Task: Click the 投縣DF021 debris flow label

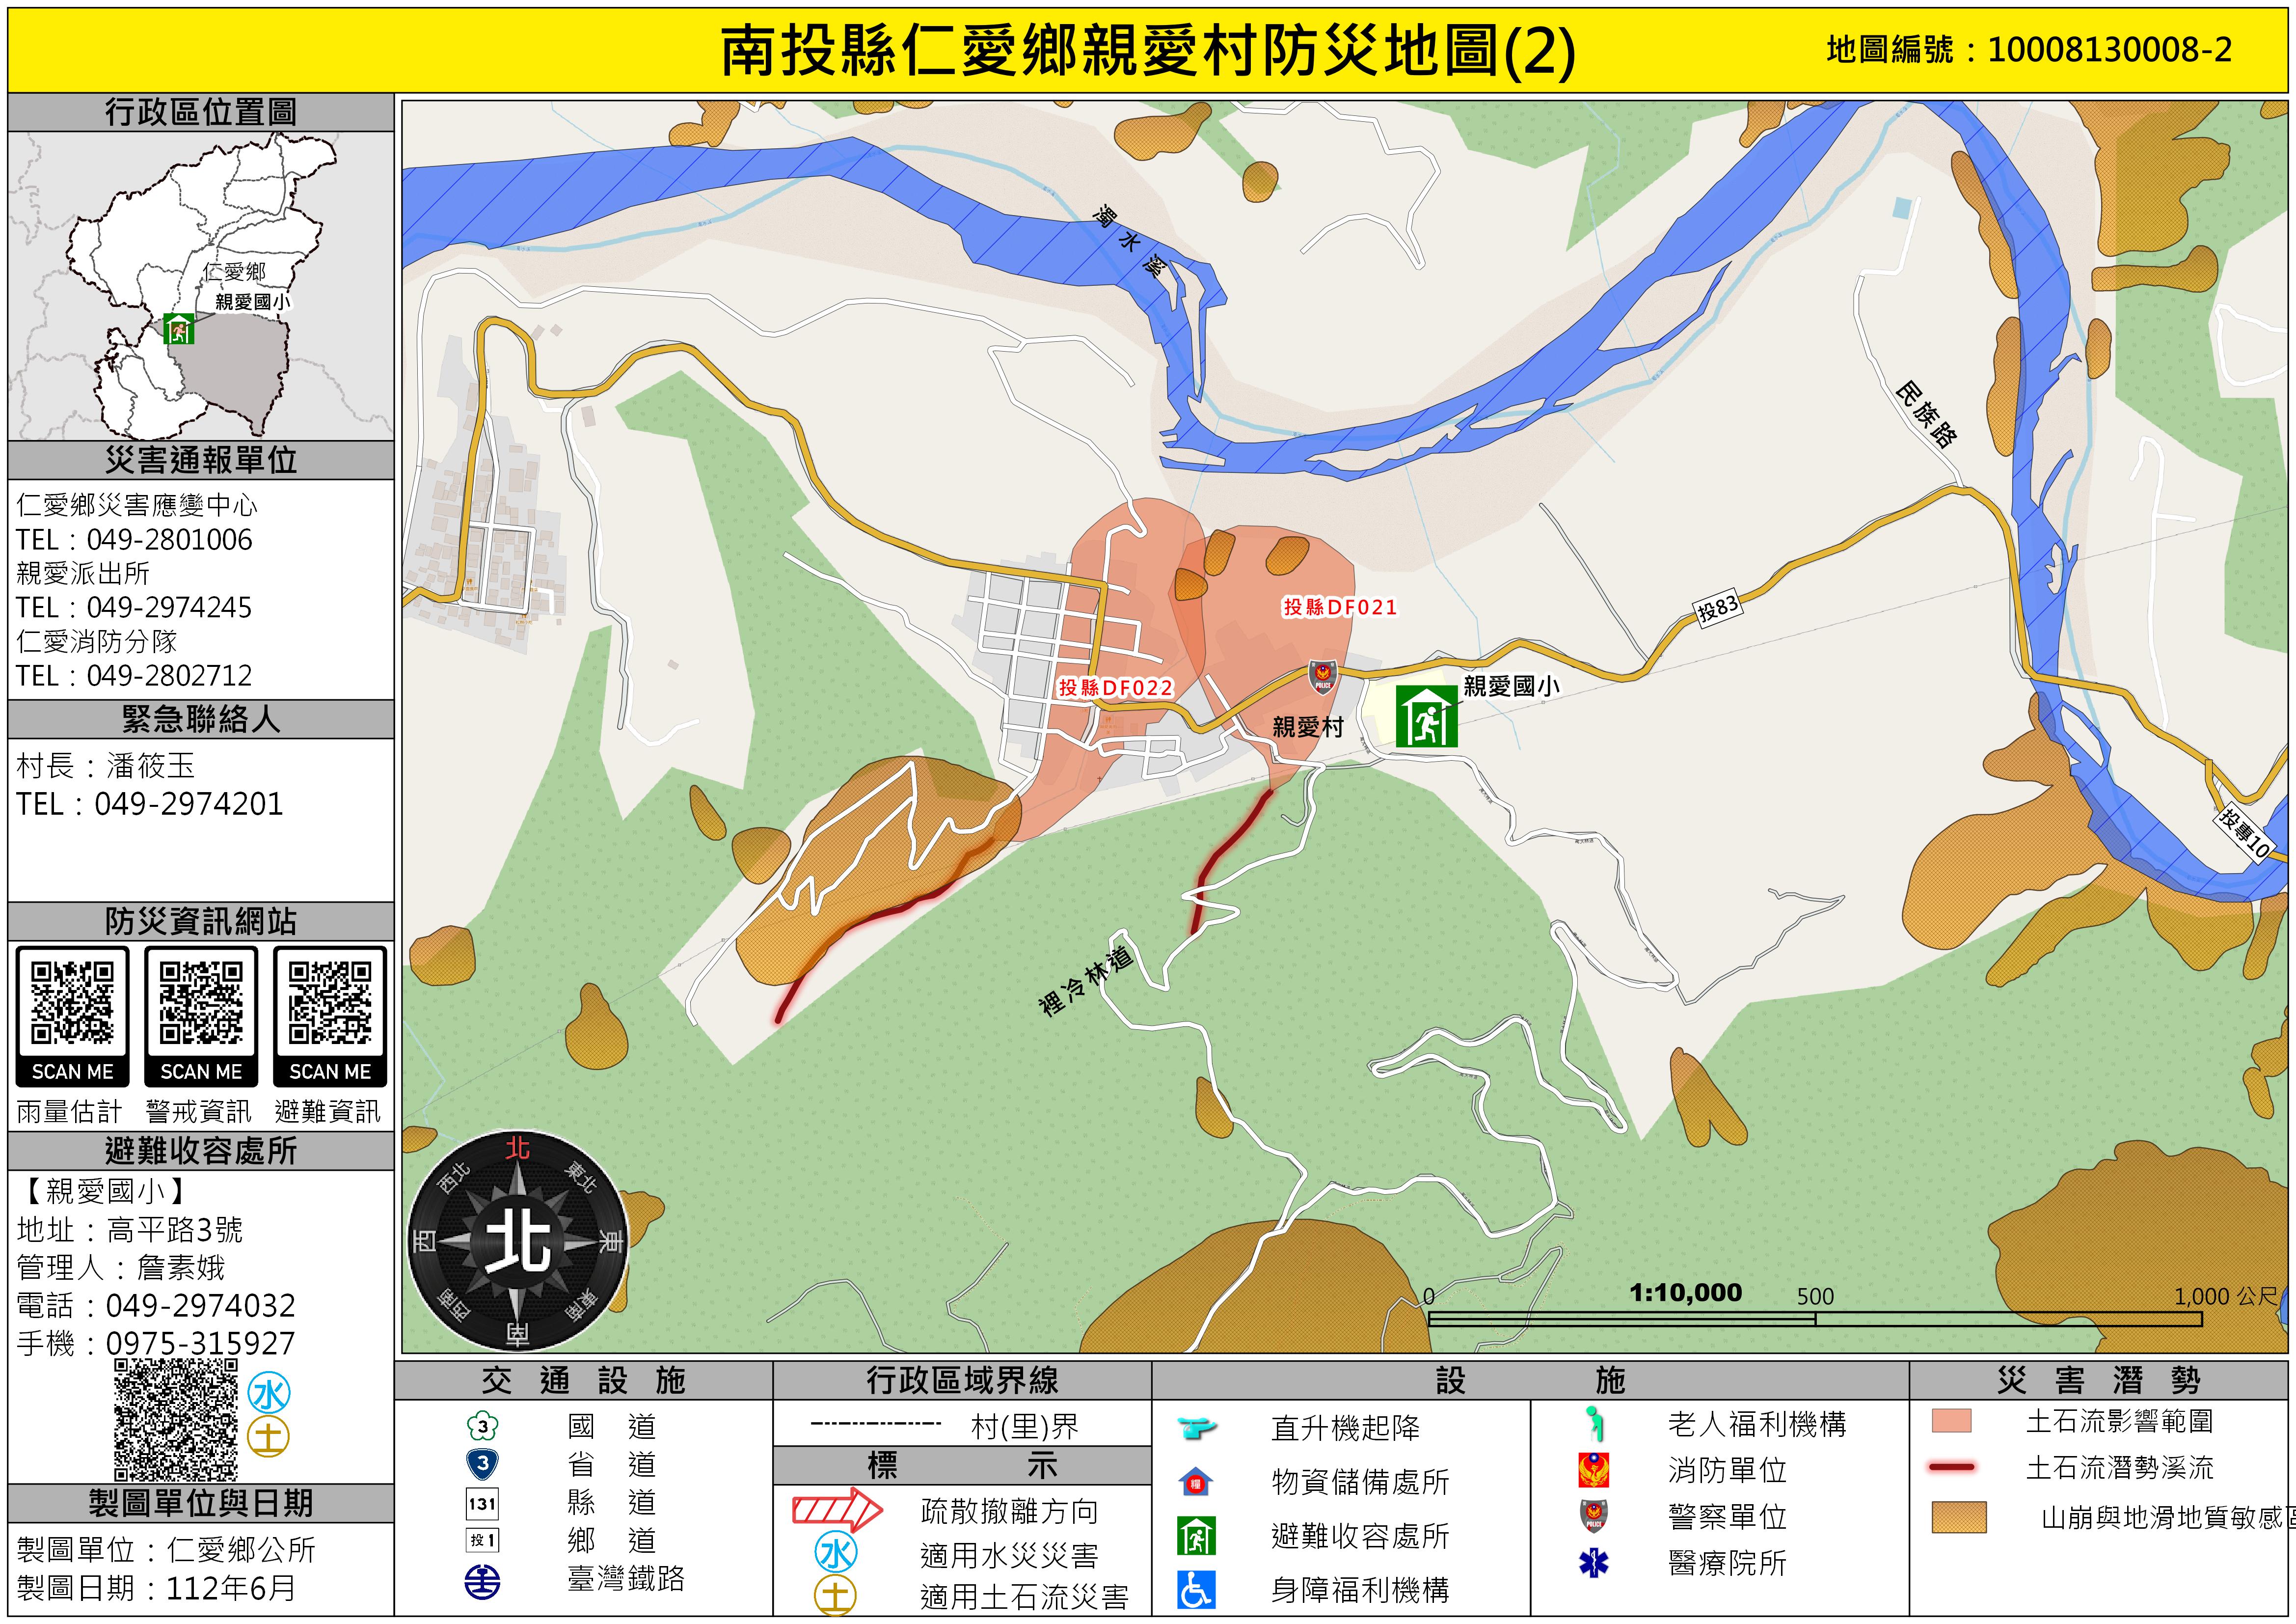Action: coord(1340,606)
